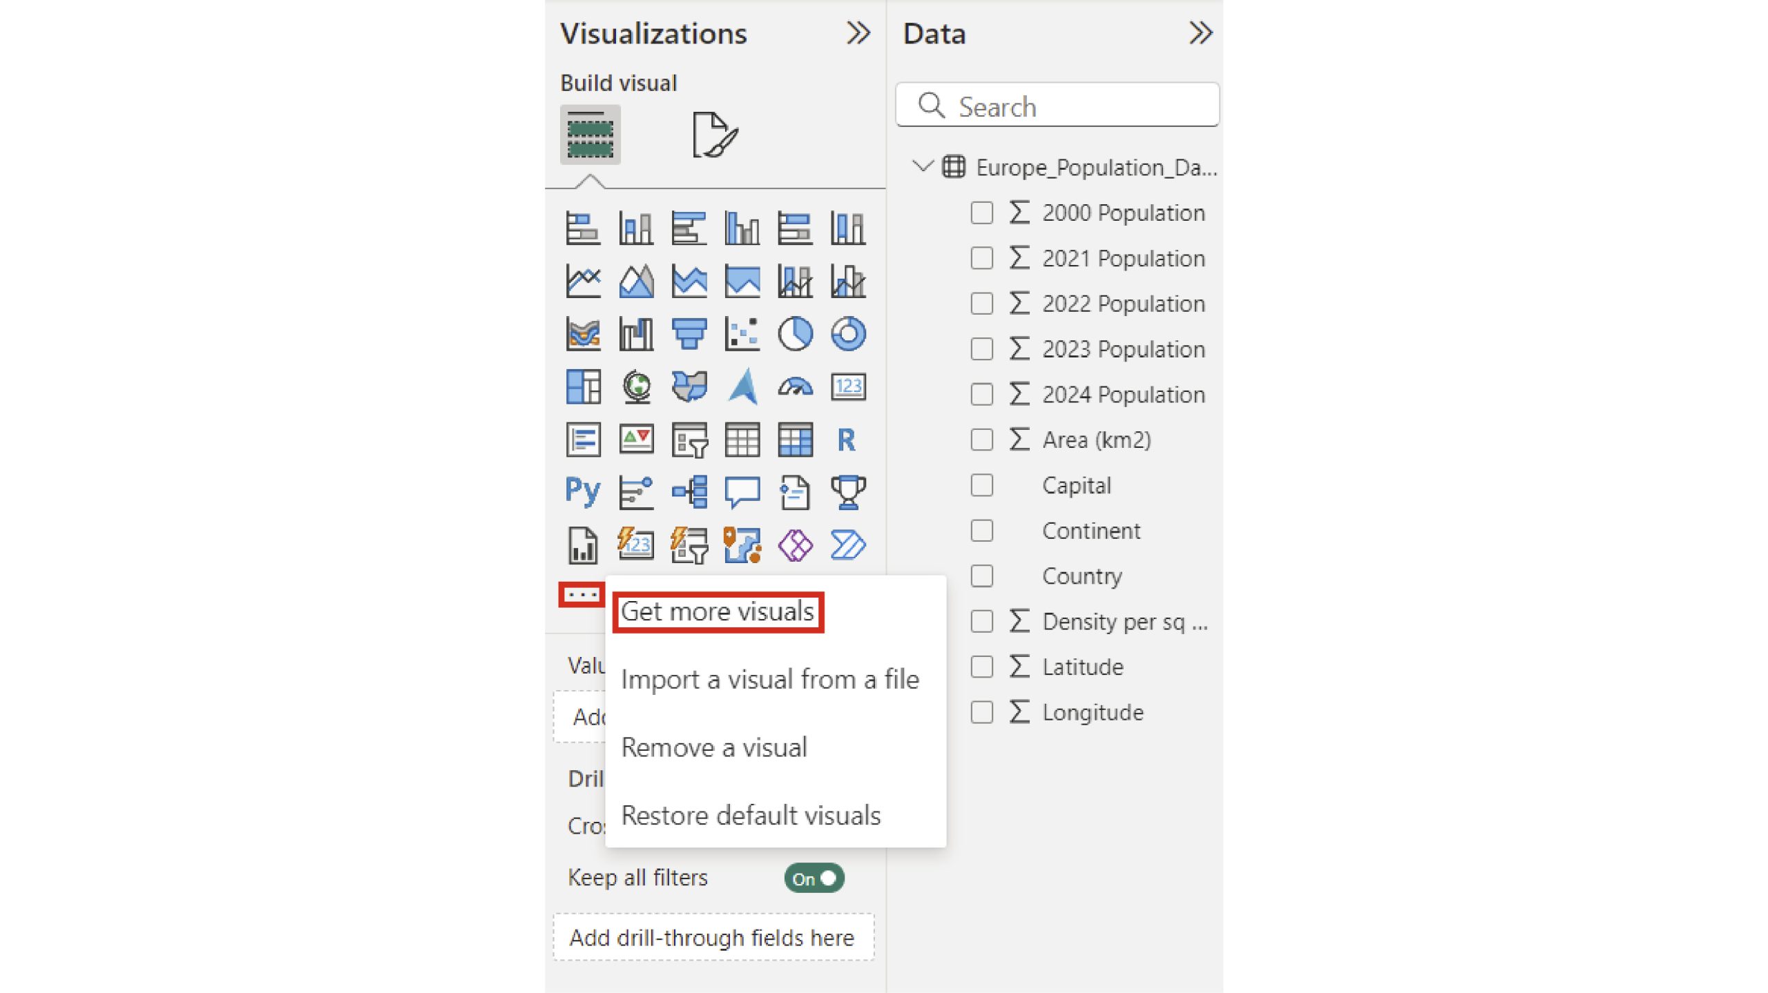Click Restore default visuals button
1768x993 pixels.
pos(751,814)
